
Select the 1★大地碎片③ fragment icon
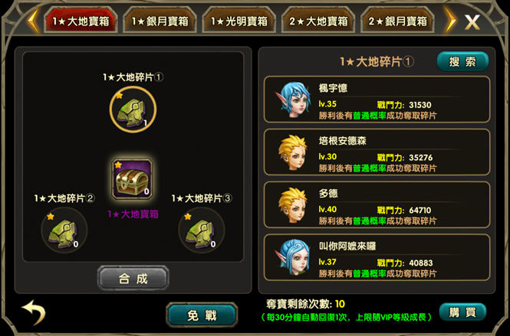coord(202,230)
